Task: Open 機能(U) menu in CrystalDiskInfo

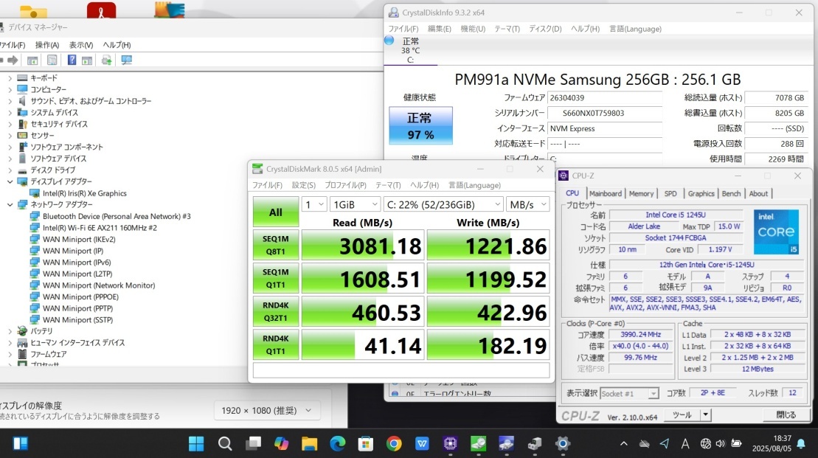Action: 473,29
